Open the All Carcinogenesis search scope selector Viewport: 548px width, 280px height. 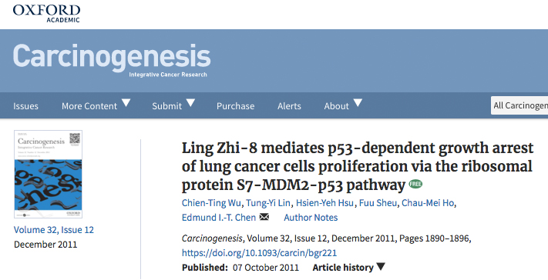pyautogui.click(x=519, y=105)
